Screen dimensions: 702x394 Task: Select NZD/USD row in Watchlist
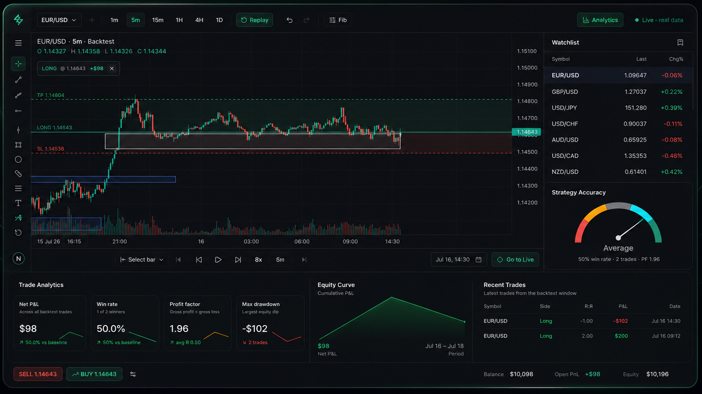[x=618, y=172]
